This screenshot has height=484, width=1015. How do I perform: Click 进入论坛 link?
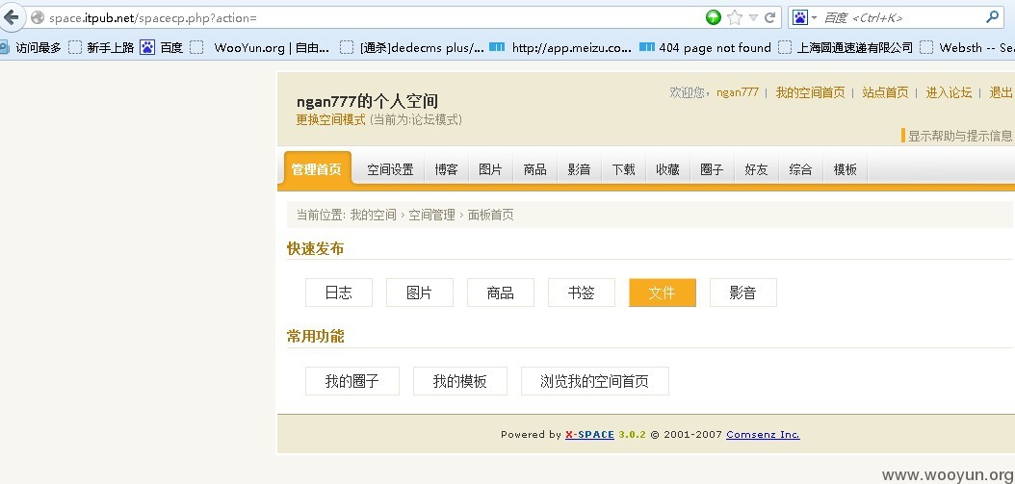(x=949, y=92)
